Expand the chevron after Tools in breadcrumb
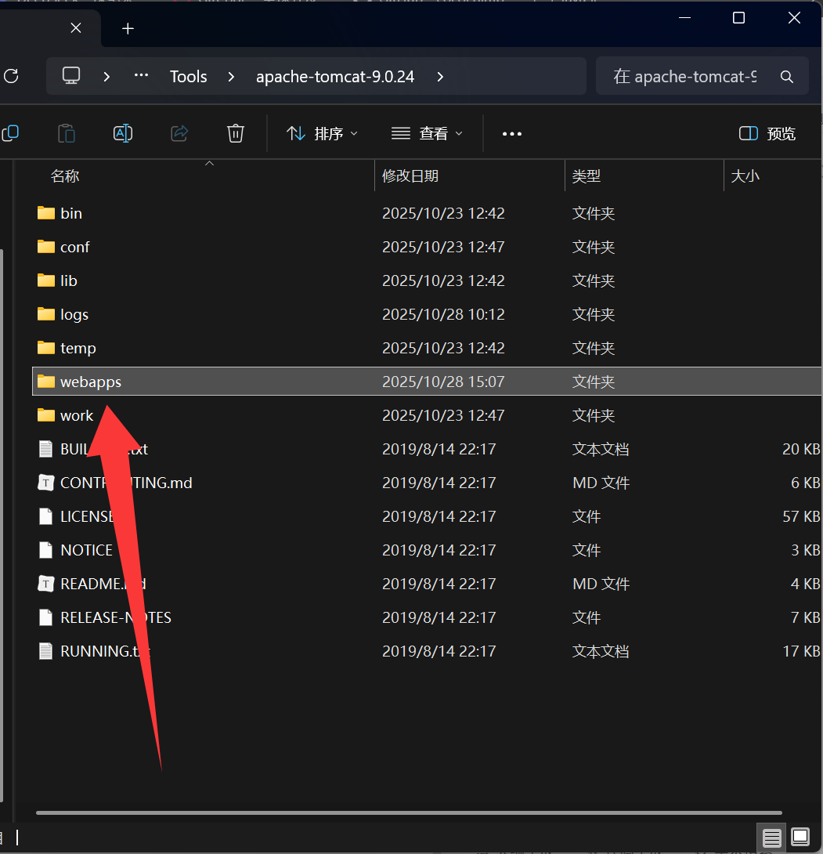The width and height of the screenshot is (823, 854). 231,77
